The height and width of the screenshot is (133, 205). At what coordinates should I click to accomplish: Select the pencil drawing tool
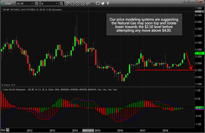point(67,4)
